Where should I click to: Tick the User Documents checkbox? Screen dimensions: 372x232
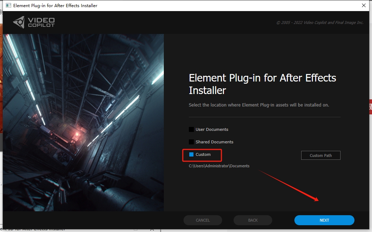click(x=191, y=129)
